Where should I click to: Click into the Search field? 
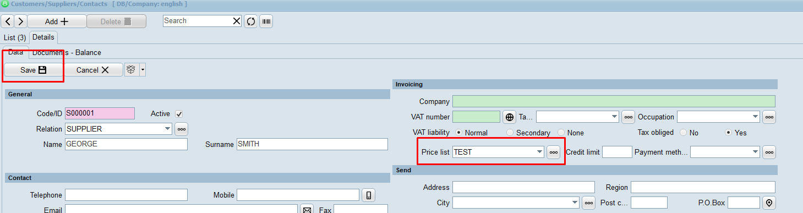tap(198, 21)
